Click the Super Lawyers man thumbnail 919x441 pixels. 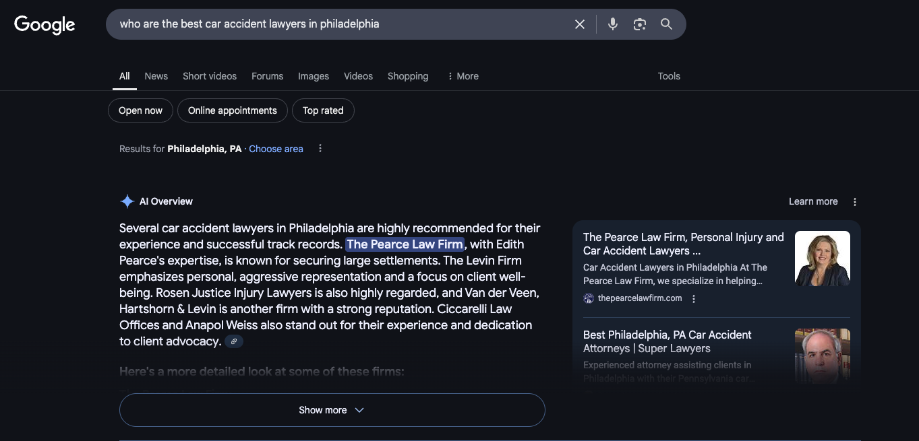pyautogui.click(x=823, y=355)
